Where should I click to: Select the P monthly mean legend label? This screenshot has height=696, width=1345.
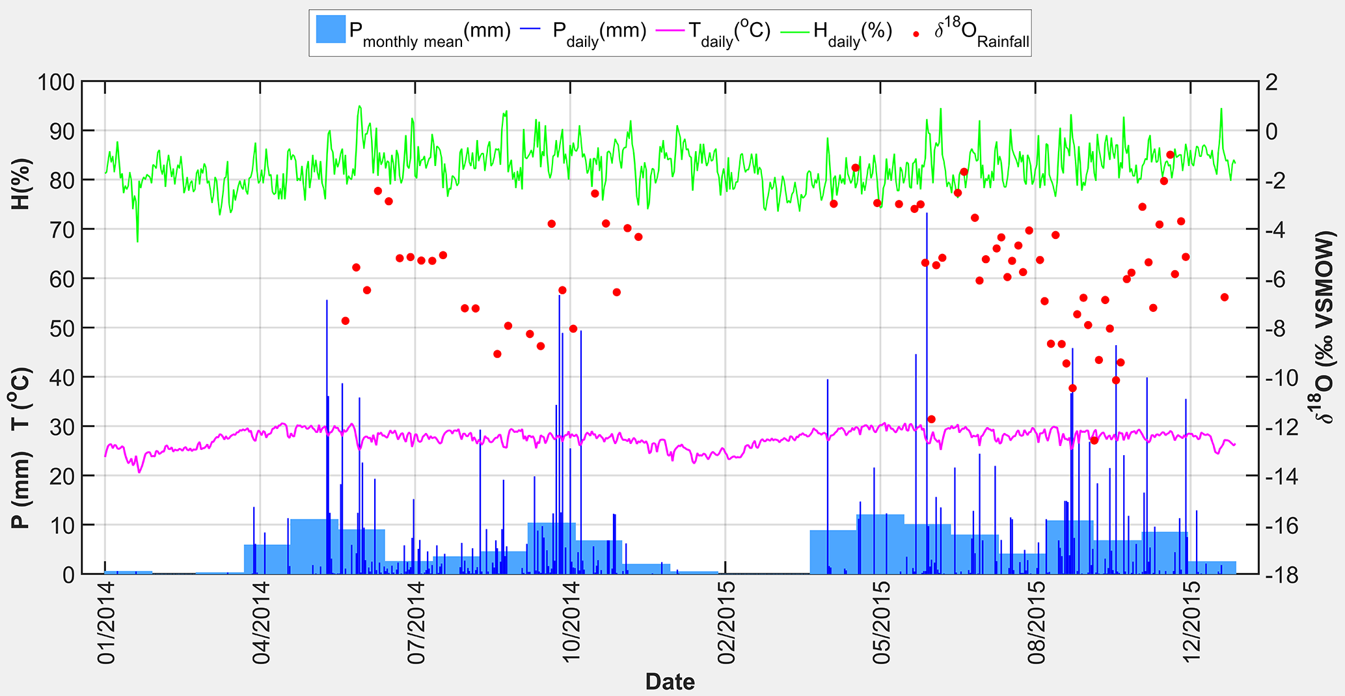[x=429, y=33]
